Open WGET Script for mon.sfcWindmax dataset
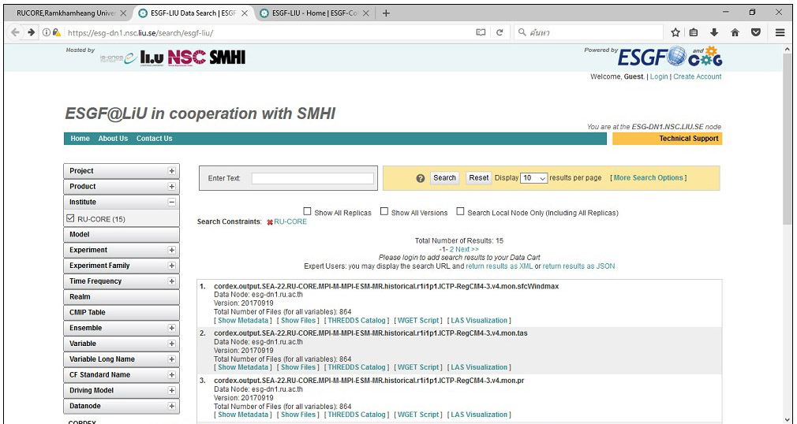 click(417, 321)
